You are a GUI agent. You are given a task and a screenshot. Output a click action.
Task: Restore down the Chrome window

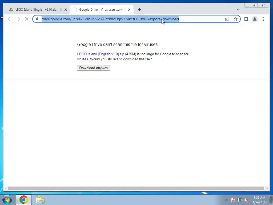point(254,5)
